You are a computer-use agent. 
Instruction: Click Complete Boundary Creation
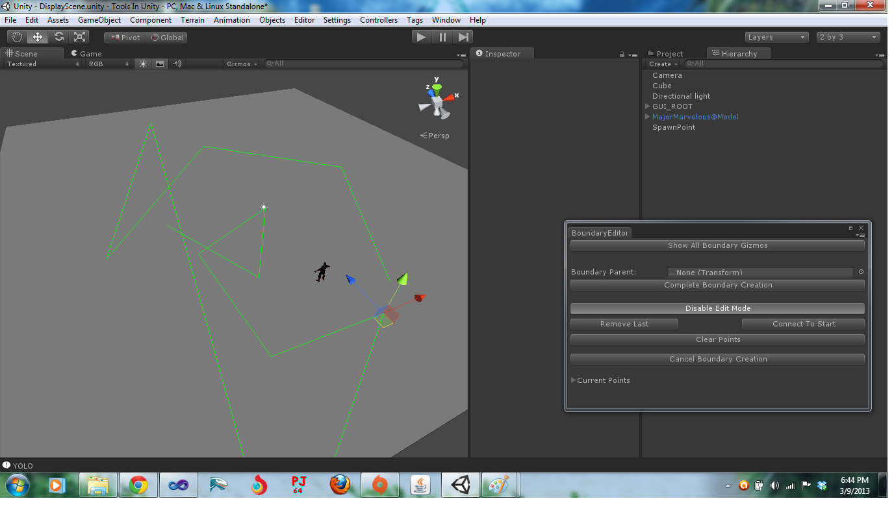click(717, 285)
